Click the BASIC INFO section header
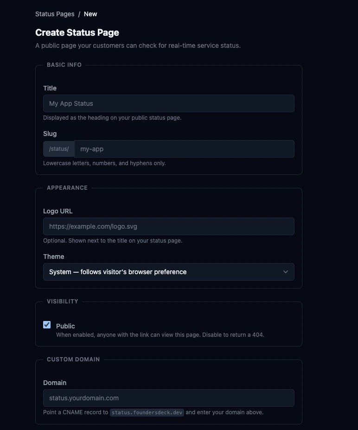Image resolution: width=358 pixels, height=430 pixels. [64, 65]
